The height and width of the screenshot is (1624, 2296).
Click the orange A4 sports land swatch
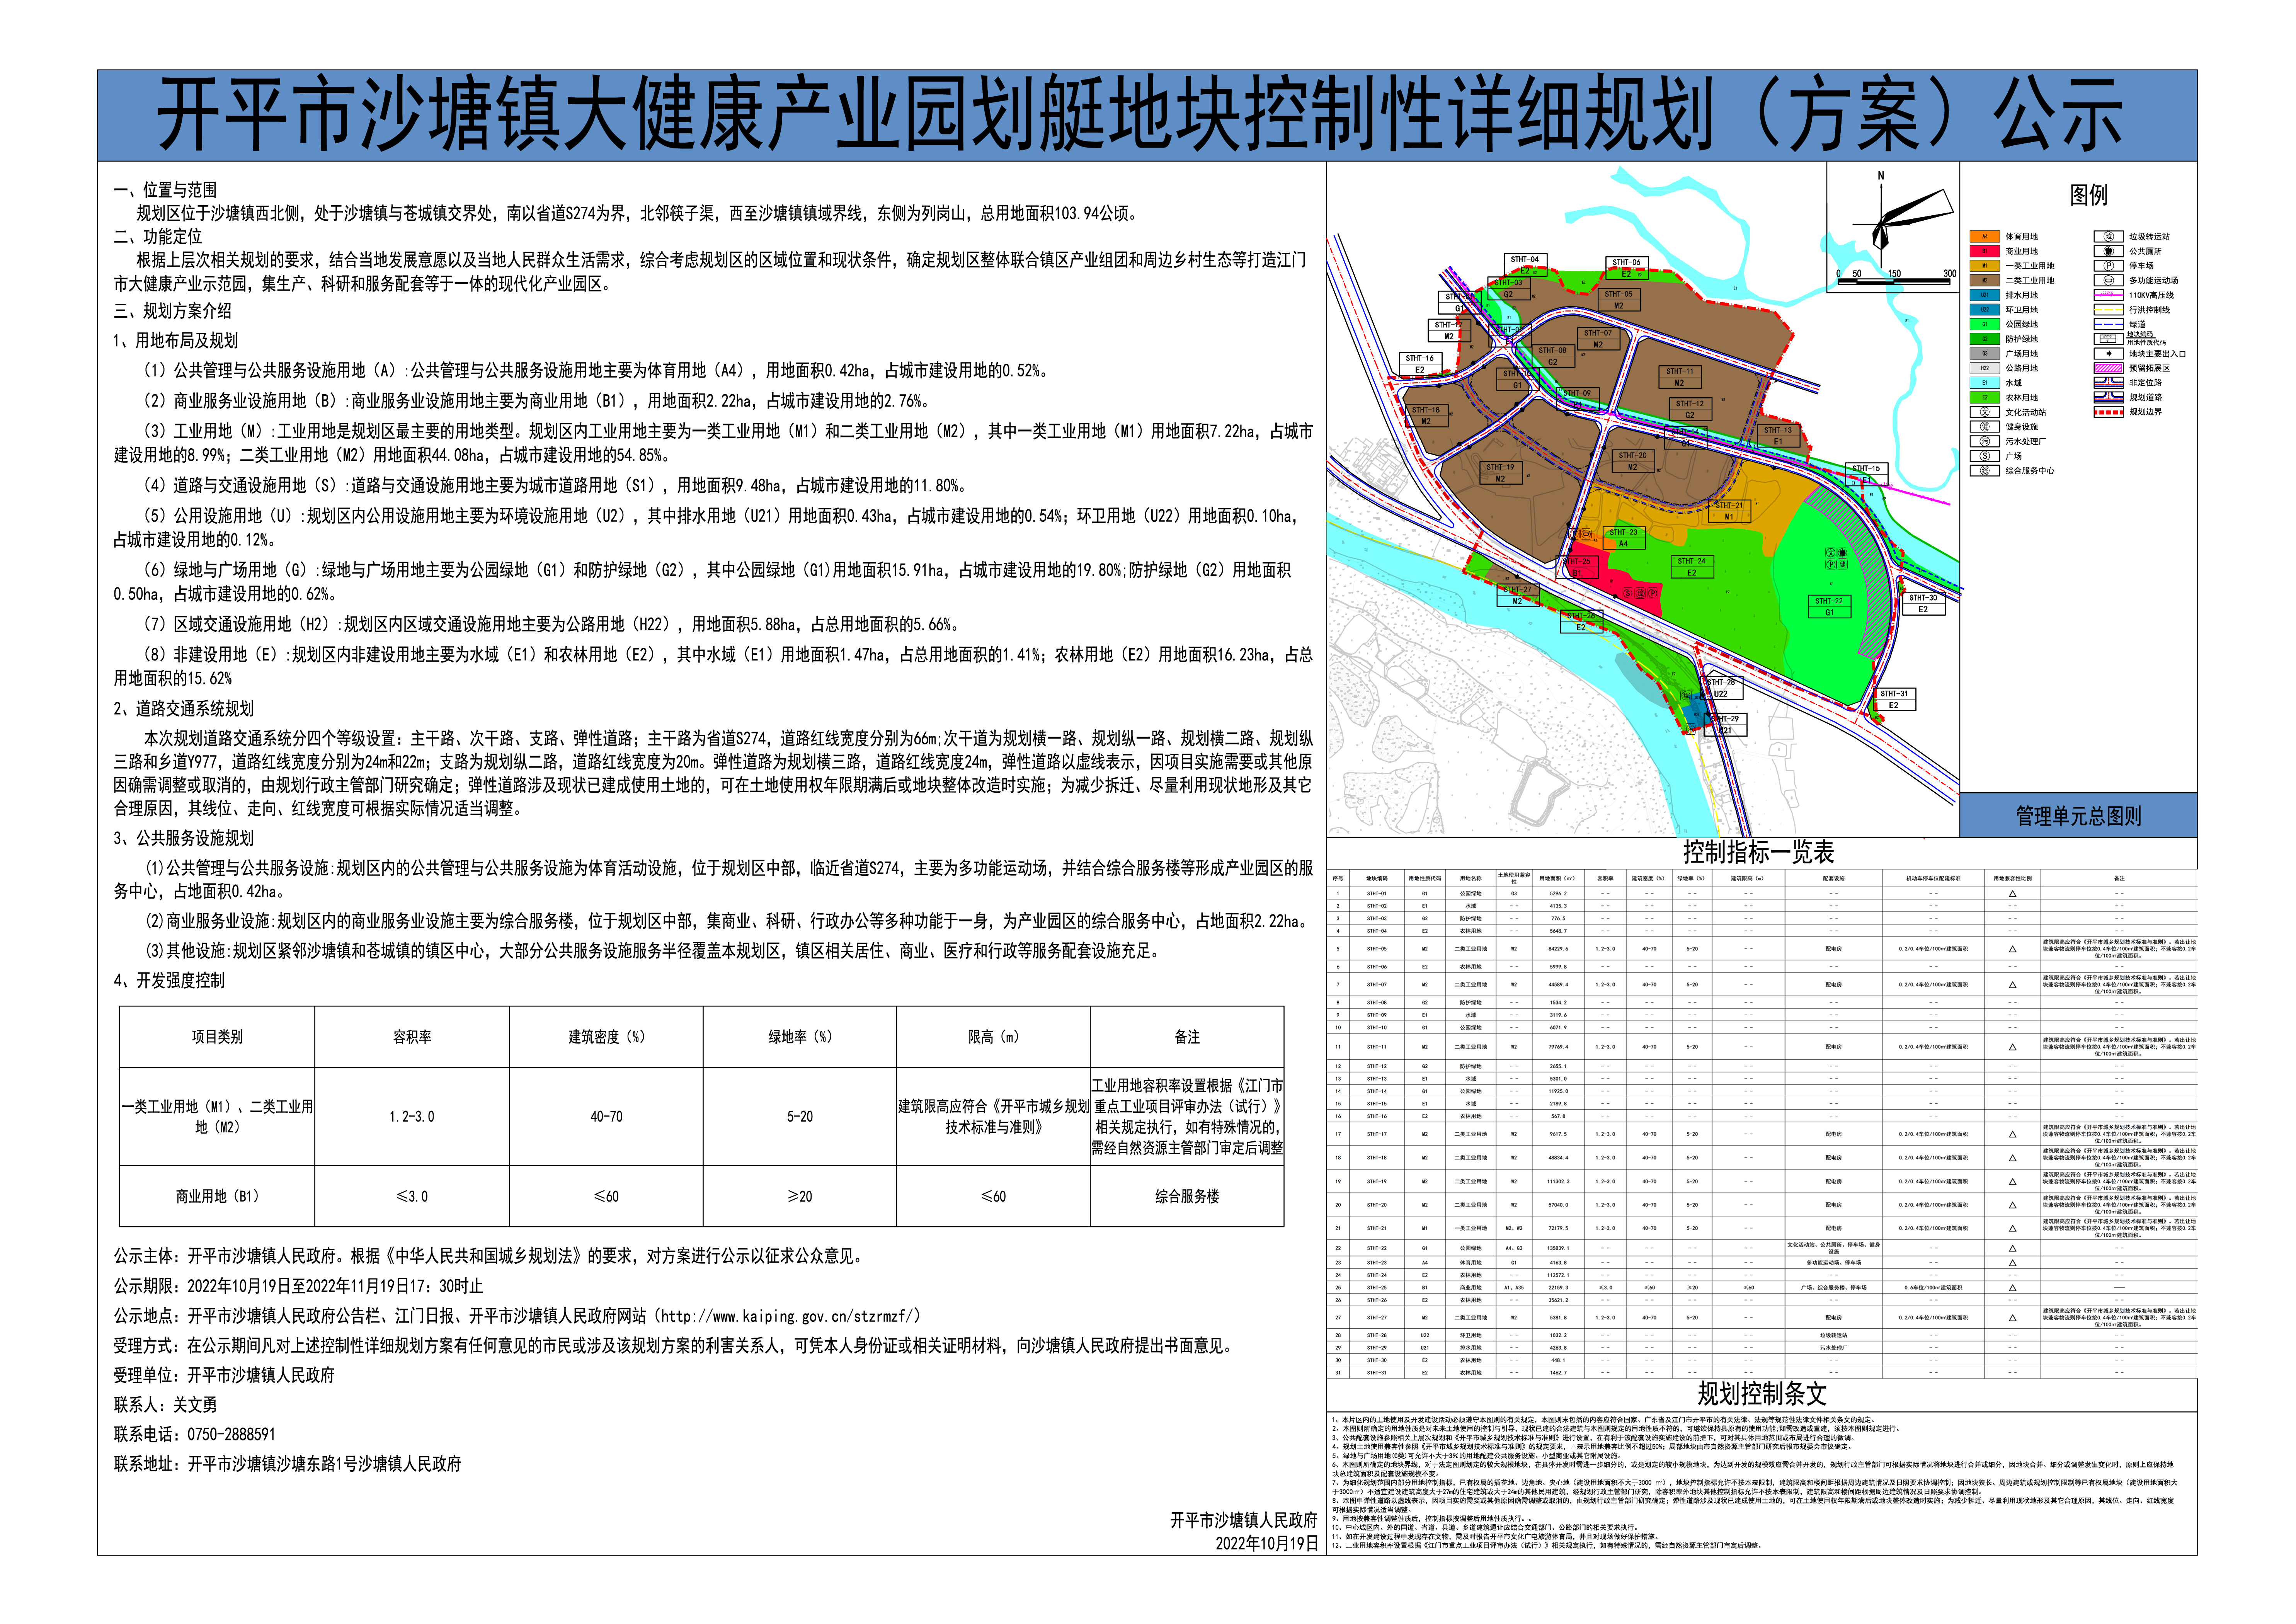click(1984, 237)
